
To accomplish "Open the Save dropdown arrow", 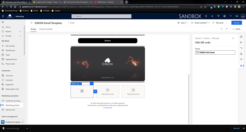I will click(187, 23).
